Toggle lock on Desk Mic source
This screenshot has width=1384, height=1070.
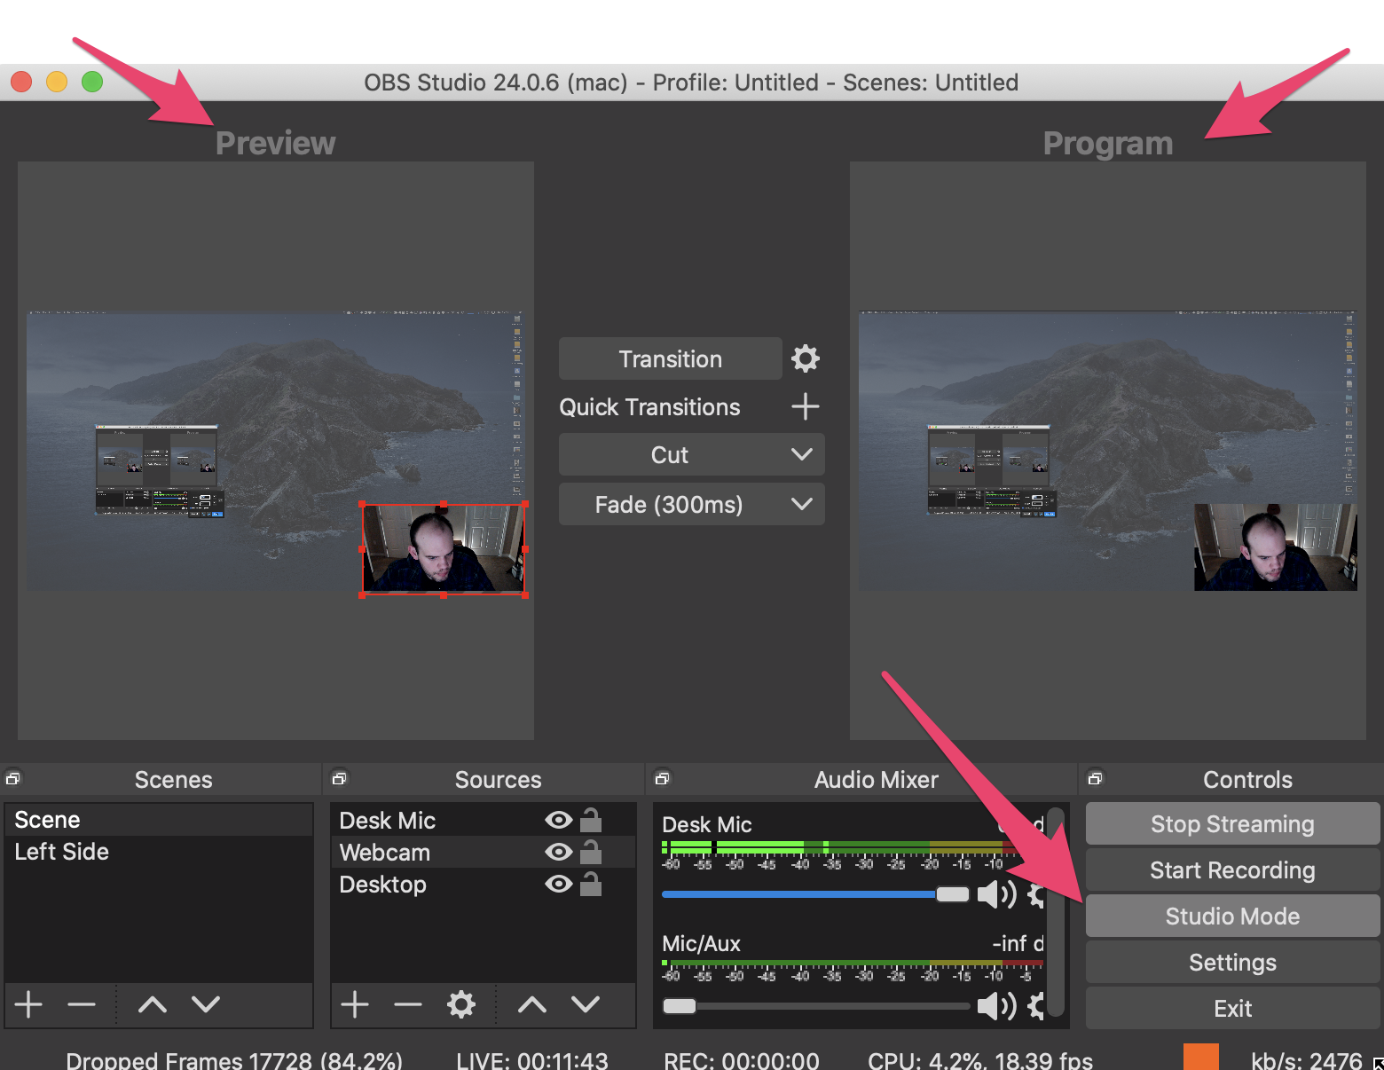pos(591,820)
